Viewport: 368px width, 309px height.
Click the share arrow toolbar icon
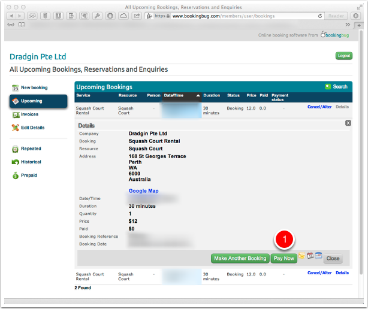(x=137, y=16)
